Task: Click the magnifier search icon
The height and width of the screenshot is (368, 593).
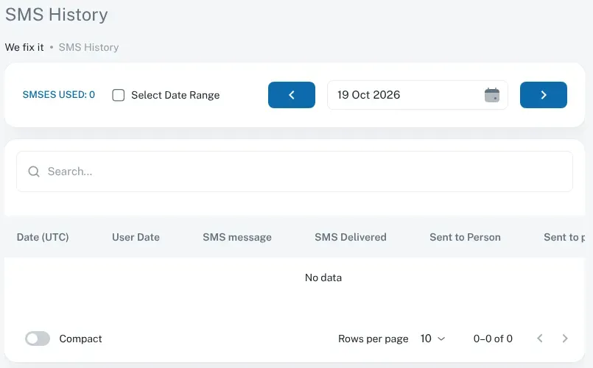Action: point(34,171)
